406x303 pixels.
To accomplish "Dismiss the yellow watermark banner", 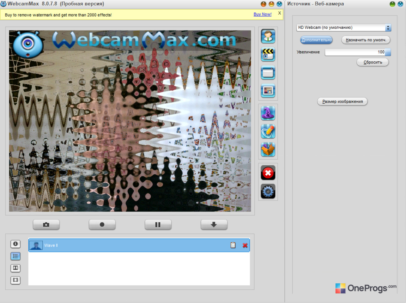I will 280,13.
